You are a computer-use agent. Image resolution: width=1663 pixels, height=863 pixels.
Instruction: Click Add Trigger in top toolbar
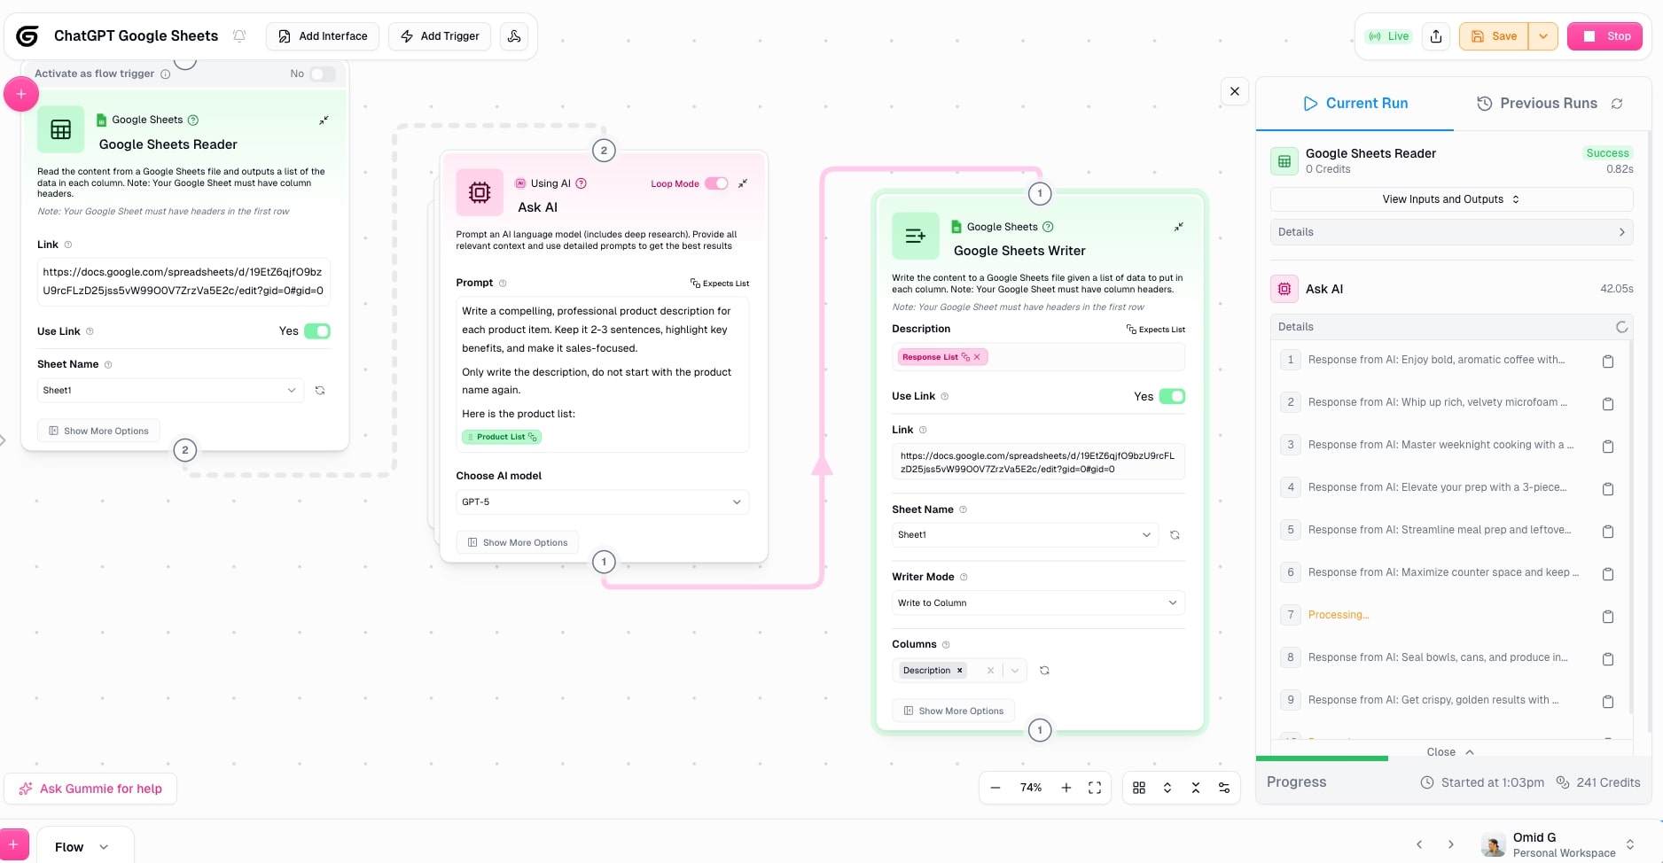point(440,36)
